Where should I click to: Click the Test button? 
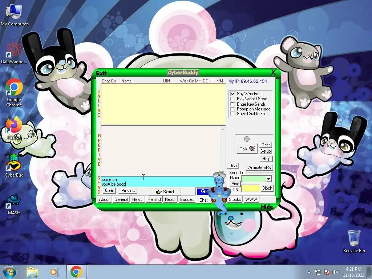click(266, 145)
